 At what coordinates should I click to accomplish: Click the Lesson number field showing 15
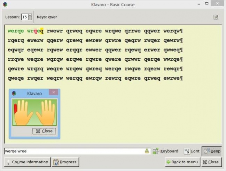pyautogui.click(x=25, y=17)
